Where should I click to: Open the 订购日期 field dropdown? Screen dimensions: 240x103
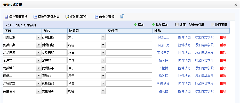[38, 37]
